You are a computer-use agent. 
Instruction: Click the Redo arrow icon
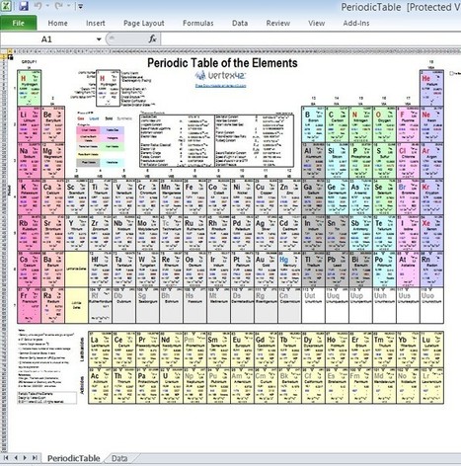click(x=59, y=6)
